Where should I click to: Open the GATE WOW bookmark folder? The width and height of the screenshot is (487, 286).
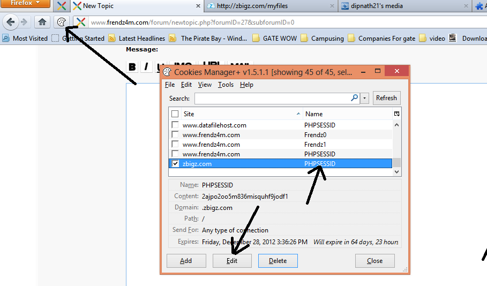pos(274,39)
